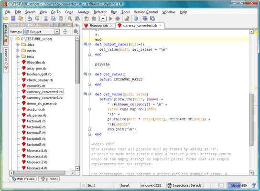This screenshot has width=260, height=191.
Task: Click project tree horizontal scroll right arrow
Action: point(73,173)
